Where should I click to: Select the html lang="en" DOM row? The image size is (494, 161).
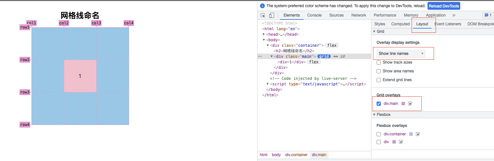tap(314, 29)
